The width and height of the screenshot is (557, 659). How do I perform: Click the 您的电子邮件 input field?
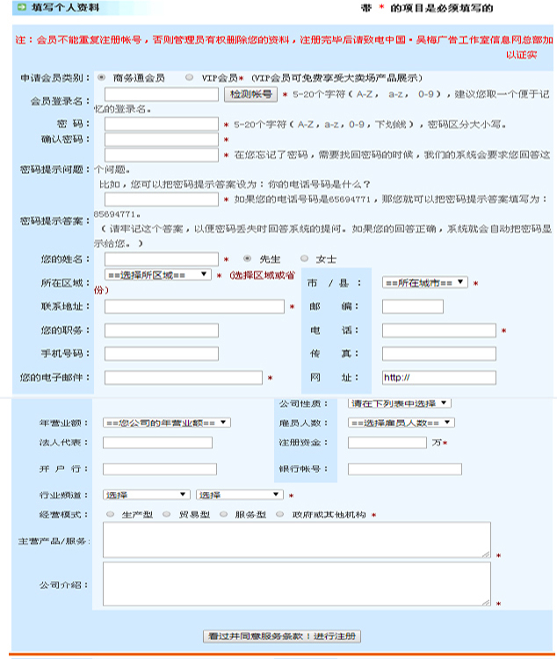pos(184,378)
